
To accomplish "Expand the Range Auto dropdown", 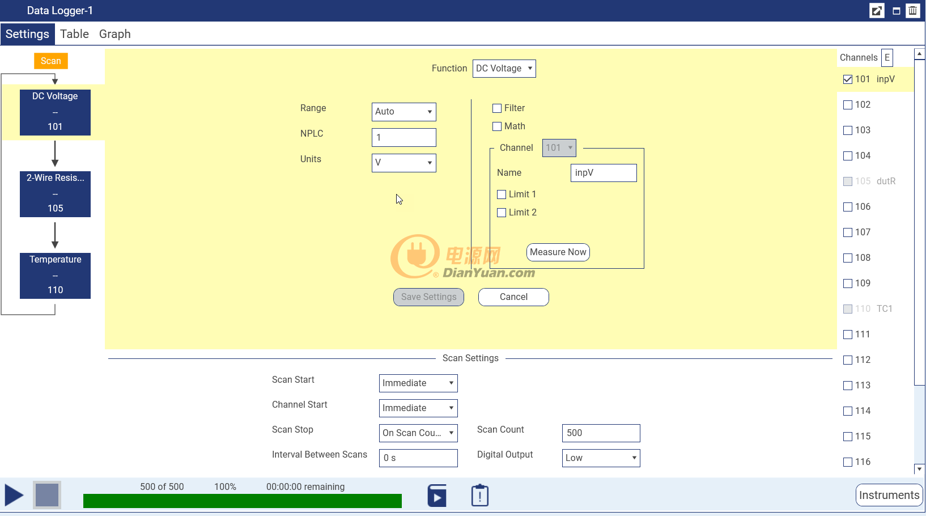I will pos(403,112).
